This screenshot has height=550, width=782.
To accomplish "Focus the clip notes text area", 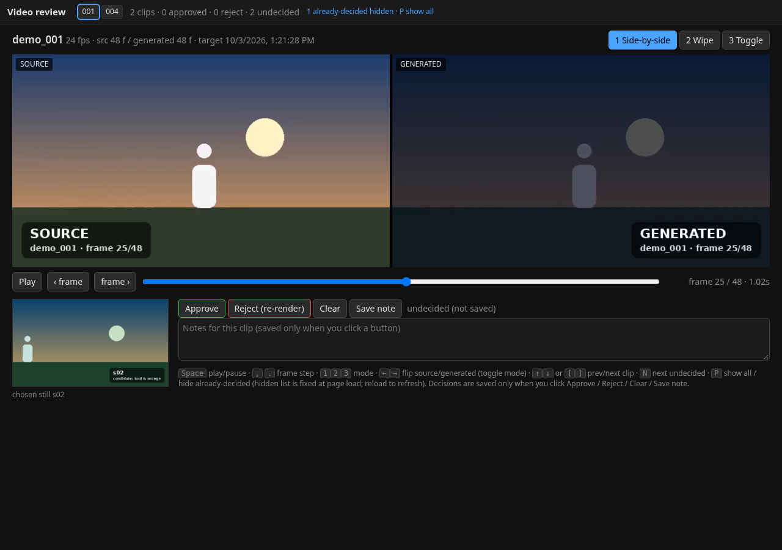I will click(x=474, y=339).
